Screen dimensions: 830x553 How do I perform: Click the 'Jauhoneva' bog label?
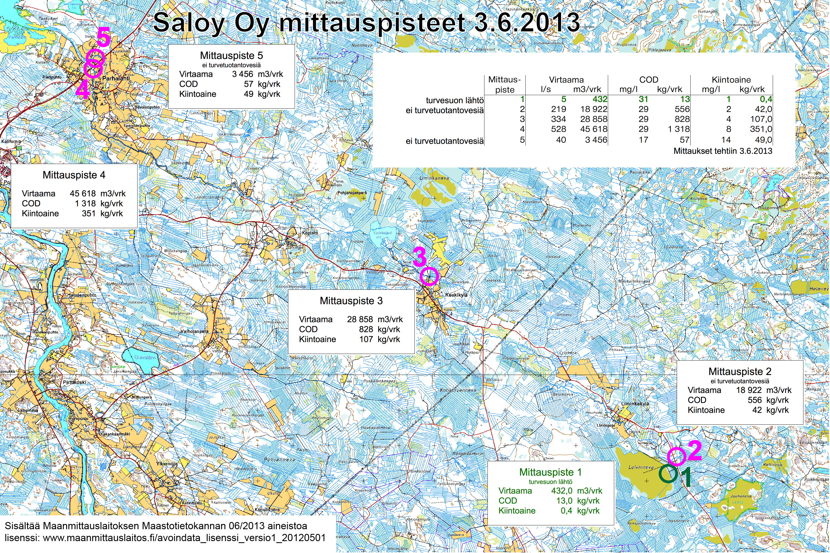(x=741, y=496)
